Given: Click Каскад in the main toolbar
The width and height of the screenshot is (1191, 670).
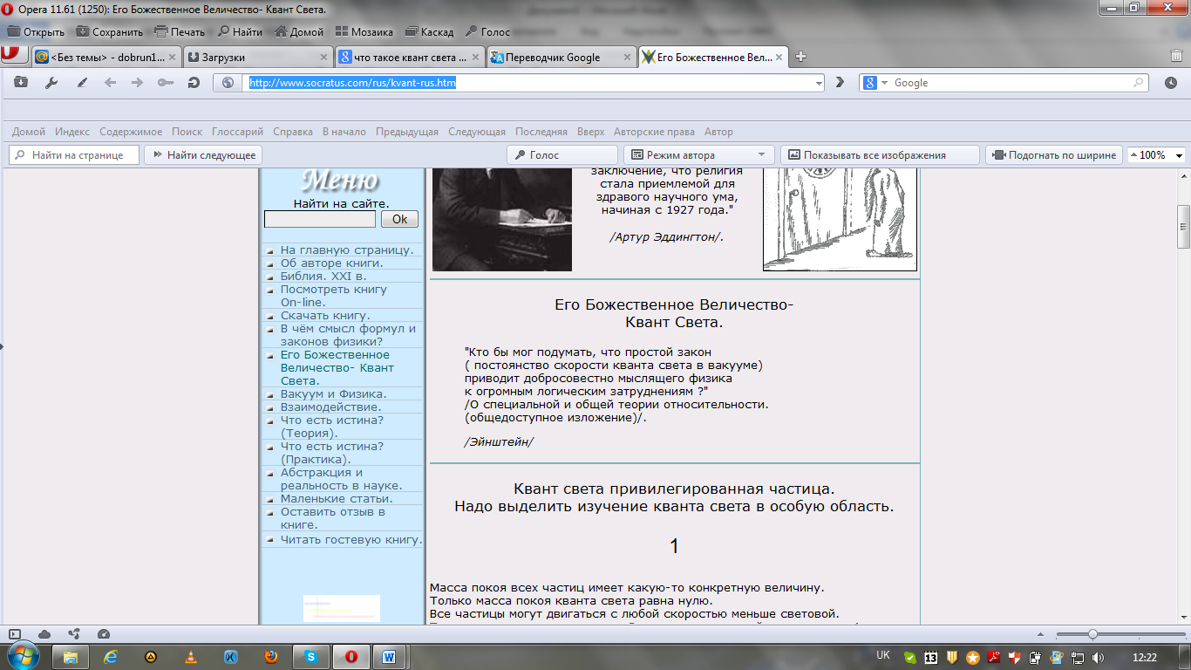Looking at the screenshot, I should tap(430, 31).
